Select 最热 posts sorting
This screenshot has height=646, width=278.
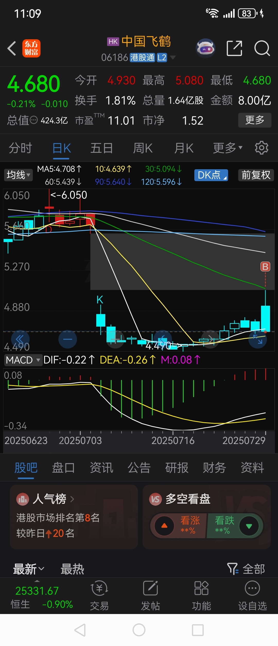[x=72, y=569]
